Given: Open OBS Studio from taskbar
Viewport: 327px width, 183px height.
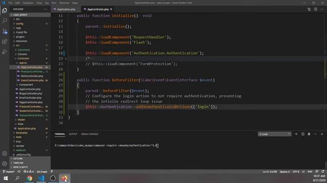Looking at the screenshot, I should pos(53,178).
